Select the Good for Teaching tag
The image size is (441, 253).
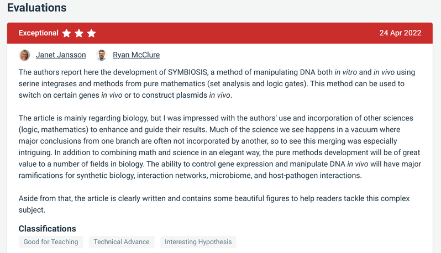pos(51,242)
